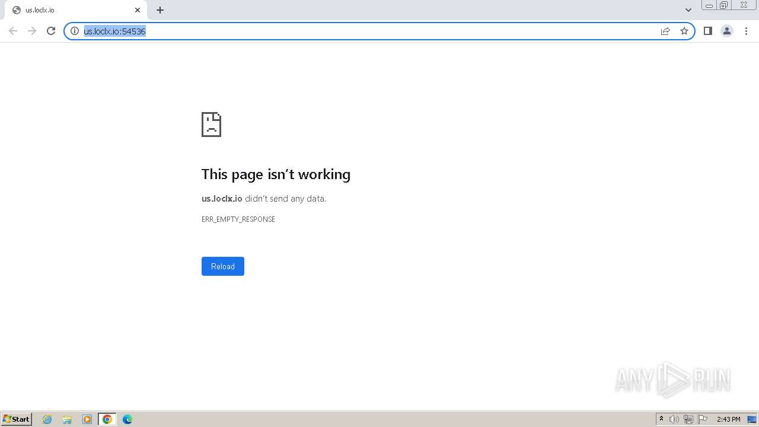This screenshot has height=427, width=759.
Task: Expand the tab search dropdown arrow
Action: click(688, 10)
